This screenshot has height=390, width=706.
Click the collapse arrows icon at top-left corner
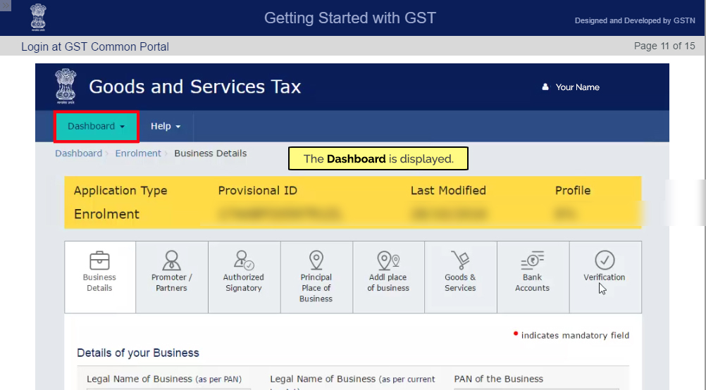coord(5,6)
